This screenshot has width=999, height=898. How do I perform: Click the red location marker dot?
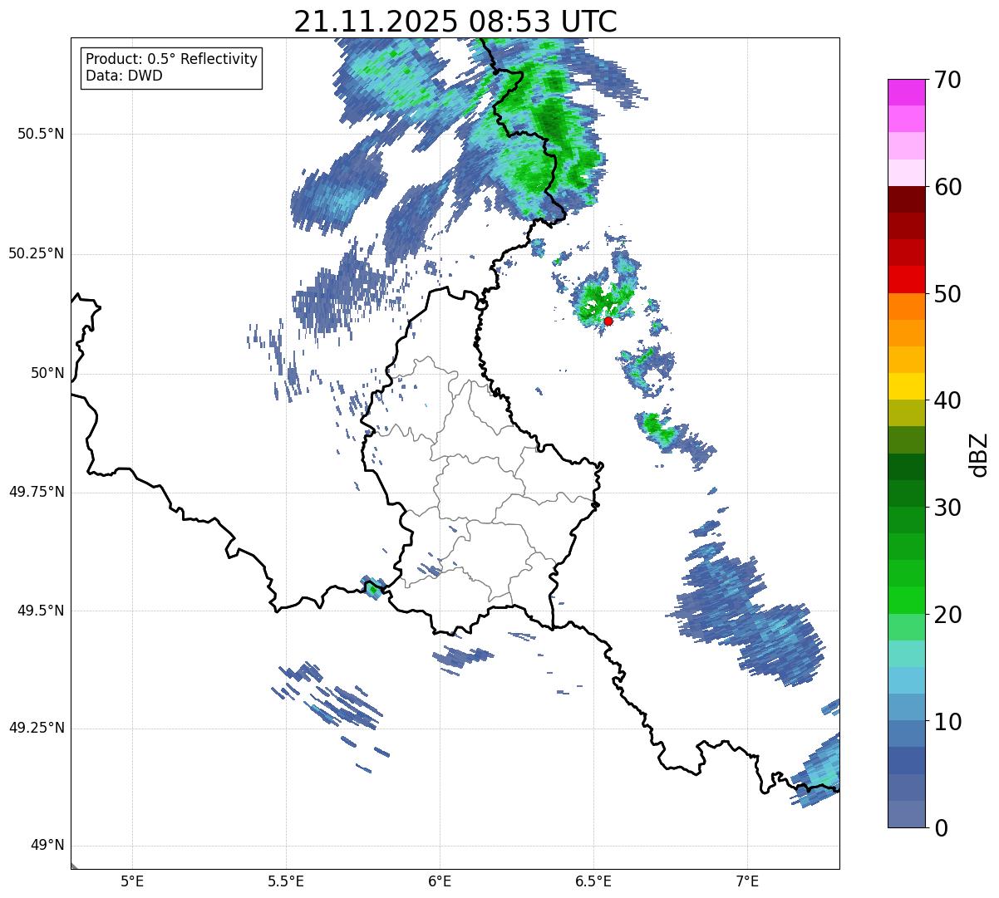point(608,321)
